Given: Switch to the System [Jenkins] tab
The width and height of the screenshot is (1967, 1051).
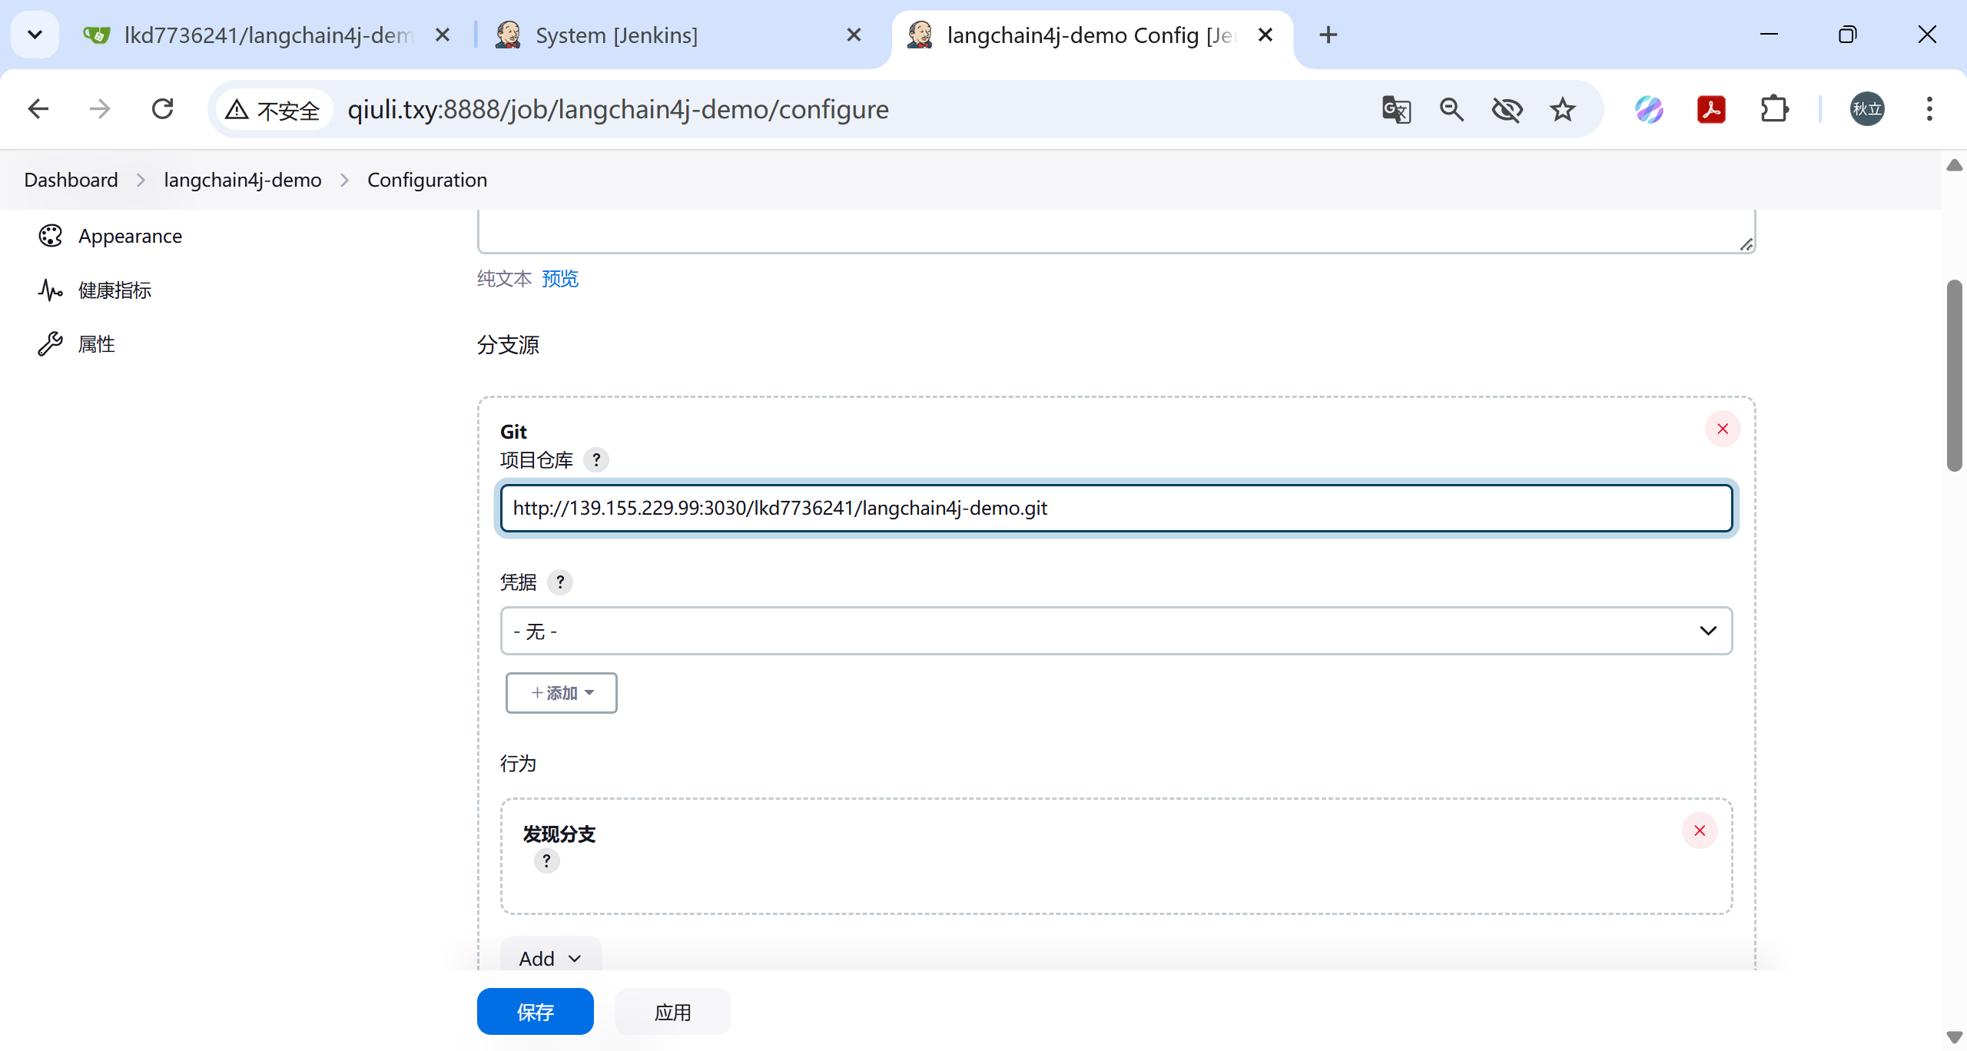Looking at the screenshot, I should coord(616,35).
